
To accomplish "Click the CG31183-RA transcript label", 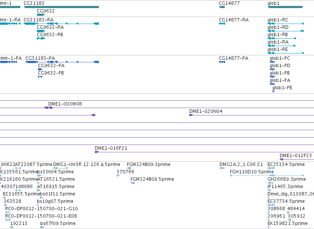I will (39, 20).
